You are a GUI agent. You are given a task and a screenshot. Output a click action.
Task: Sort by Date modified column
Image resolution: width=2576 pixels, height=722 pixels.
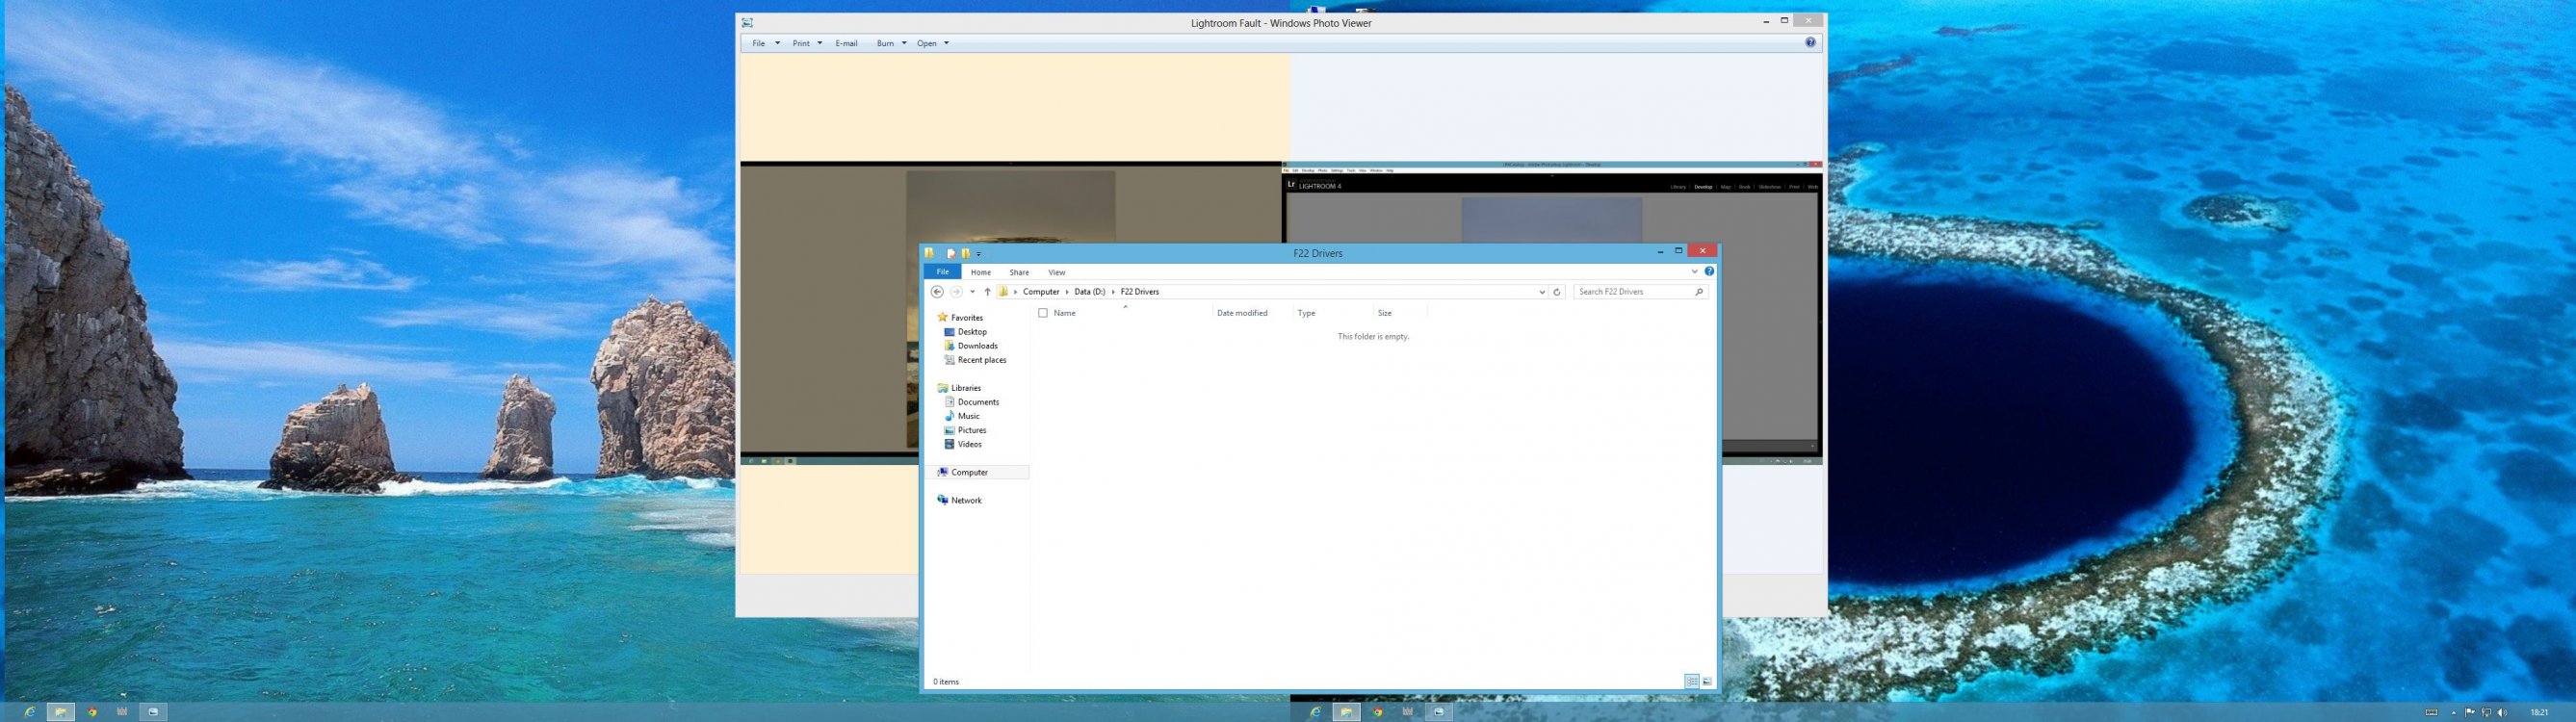coord(1242,313)
